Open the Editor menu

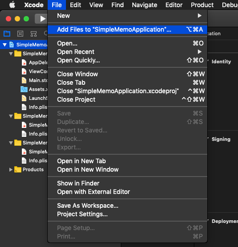(x=174, y=5)
